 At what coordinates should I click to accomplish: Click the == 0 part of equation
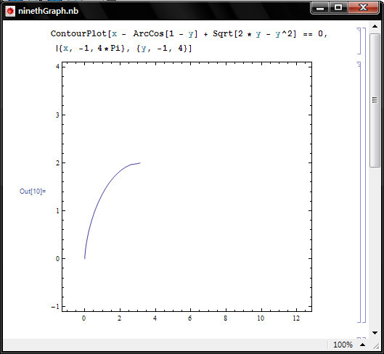click(313, 33)
